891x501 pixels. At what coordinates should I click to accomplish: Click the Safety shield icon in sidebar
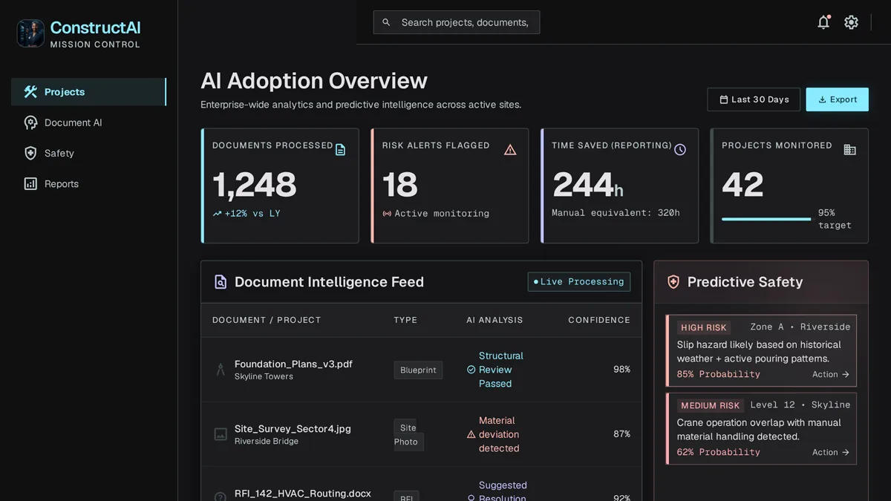point(30,153)
